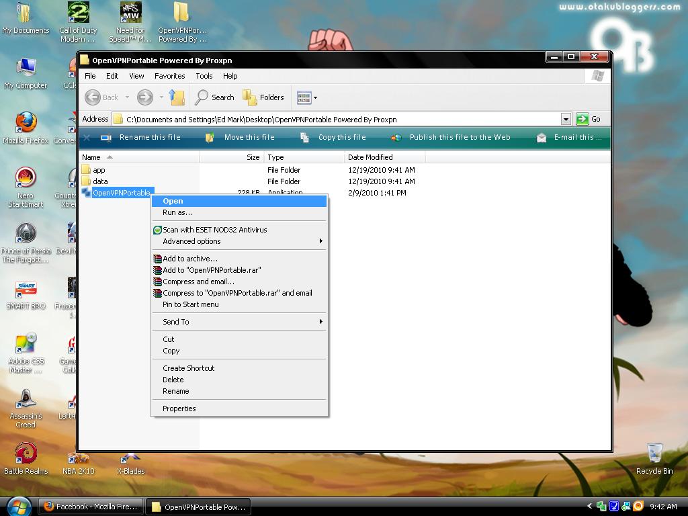The height and width of the screenshot is (516, 688).
Task: Select X-Blades desktop shortcut
Action: pyautogui.click(x=130, y=464)
